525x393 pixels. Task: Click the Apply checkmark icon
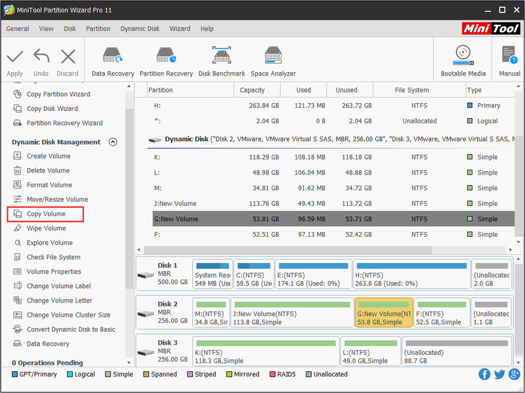click(x=14, y=56)
